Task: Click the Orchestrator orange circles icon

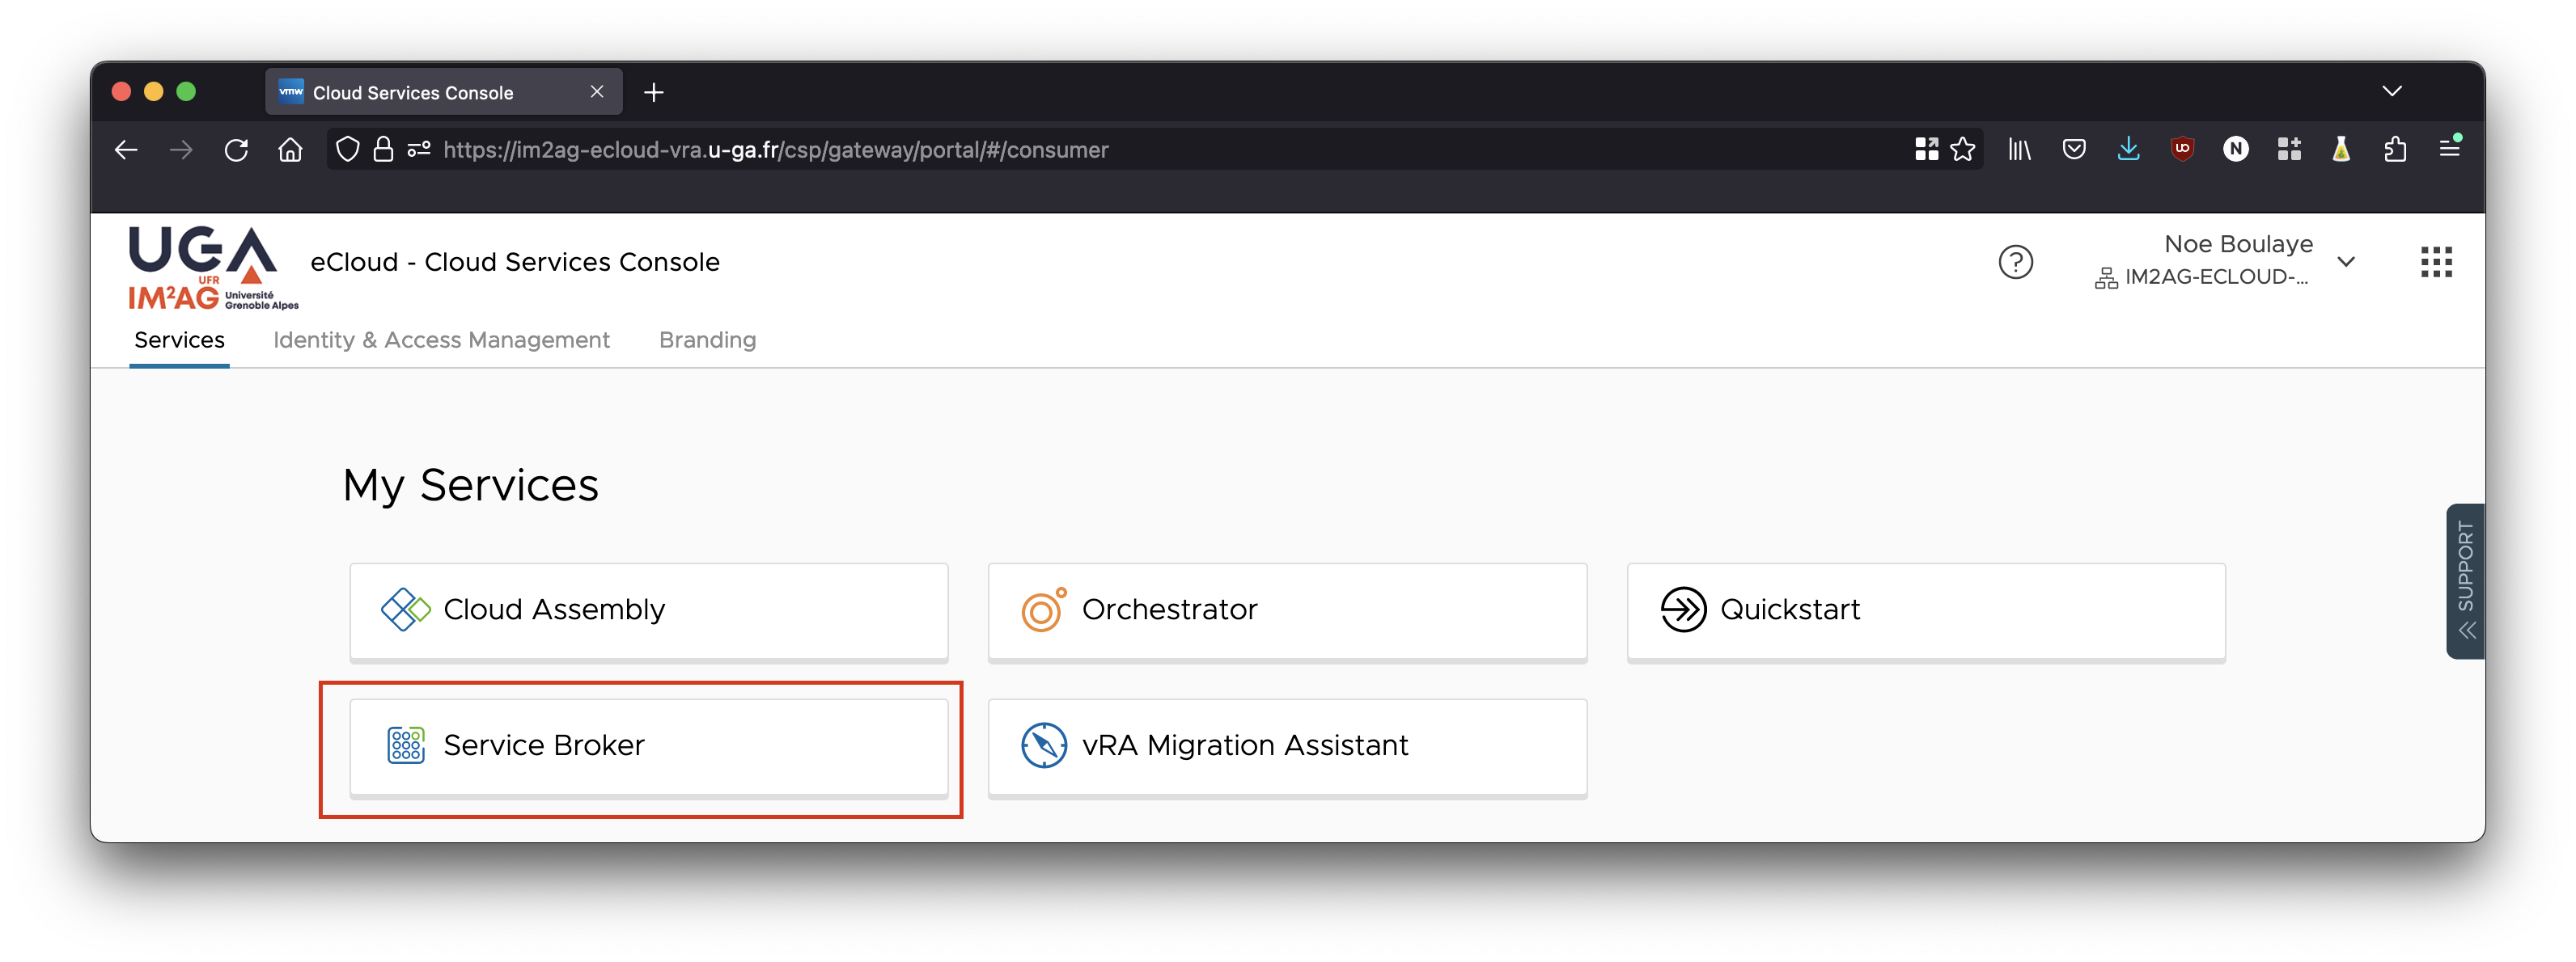Action: [x=1043, y=610]
